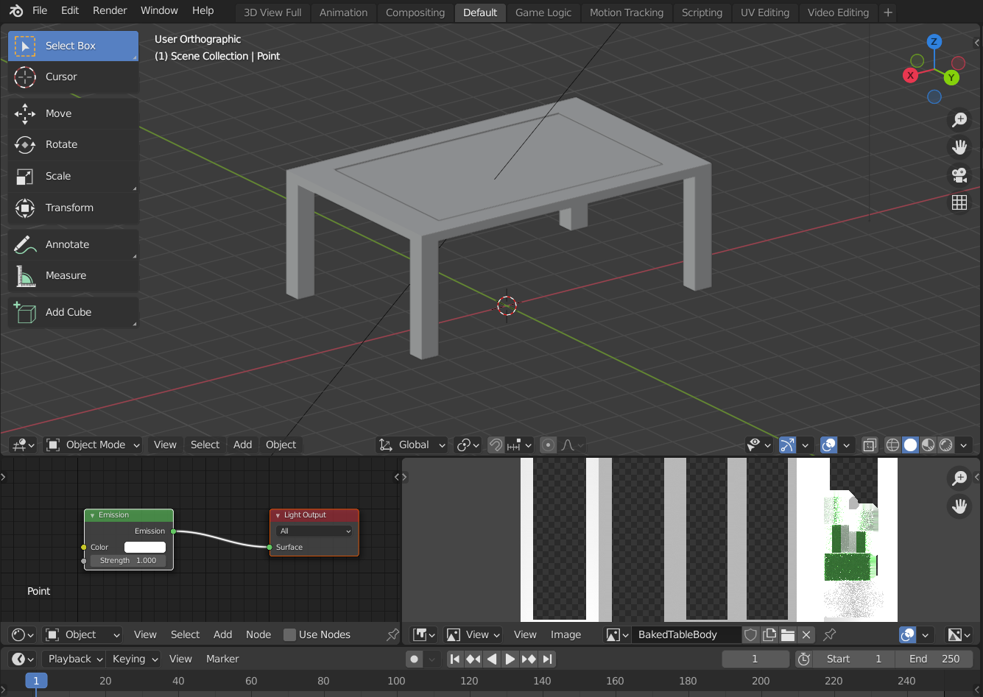Switch orthographic/perspective with grid icon
The width and height of the screenshot is (983, 697).
959,202
